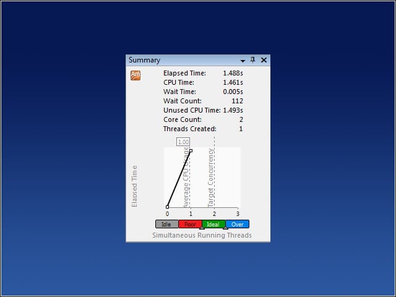Viewport: 396px width, 297px height.
Task: Toggle the auto-hide pin icon
Action: [252, 60]
